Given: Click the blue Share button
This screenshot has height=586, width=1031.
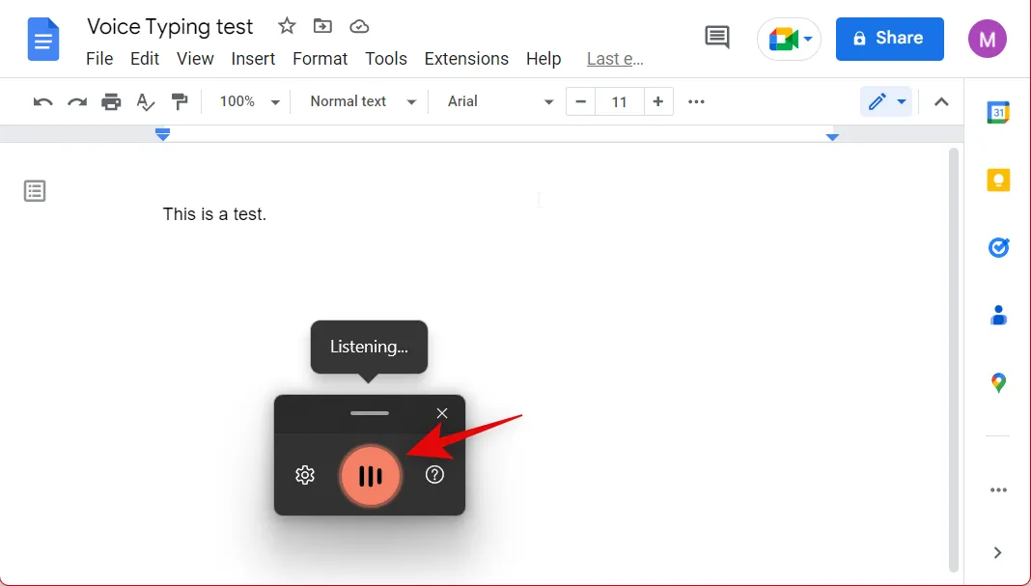Looking at the screenshot, I should [x=890, y=39].
